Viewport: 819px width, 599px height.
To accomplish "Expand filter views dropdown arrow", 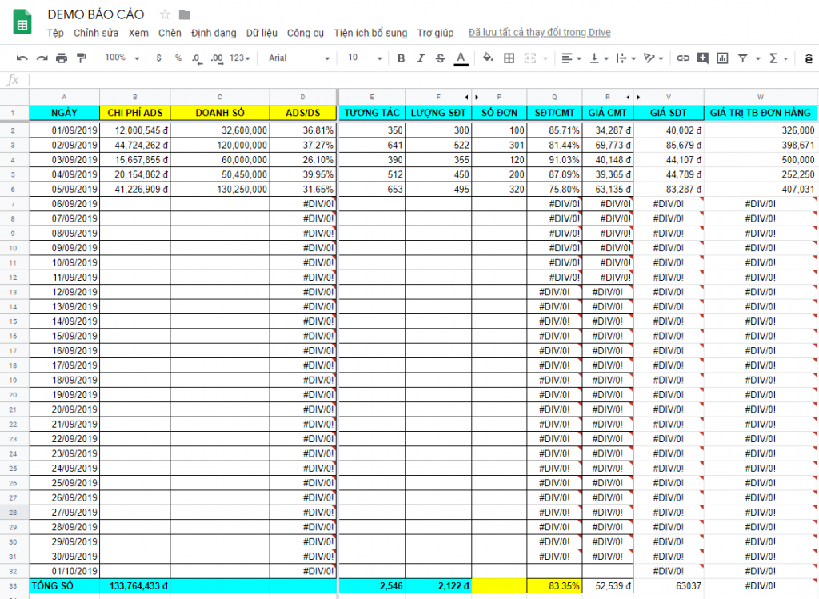I will click(x=758, y=58).
